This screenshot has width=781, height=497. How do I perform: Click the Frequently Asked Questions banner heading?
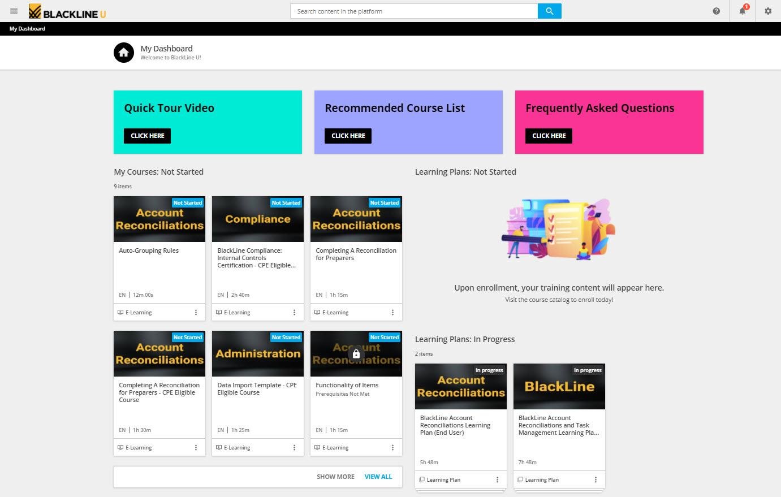(599, 108)
